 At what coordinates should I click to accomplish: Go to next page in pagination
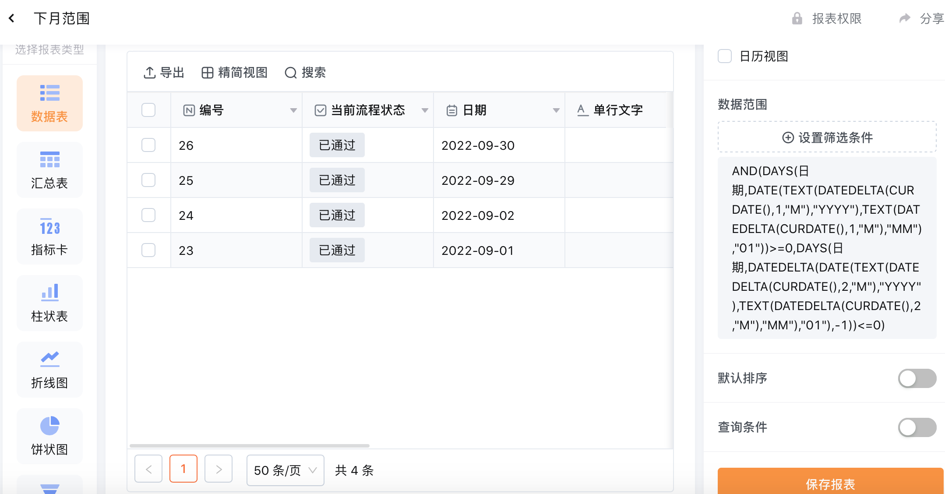[x=219, y=469]
